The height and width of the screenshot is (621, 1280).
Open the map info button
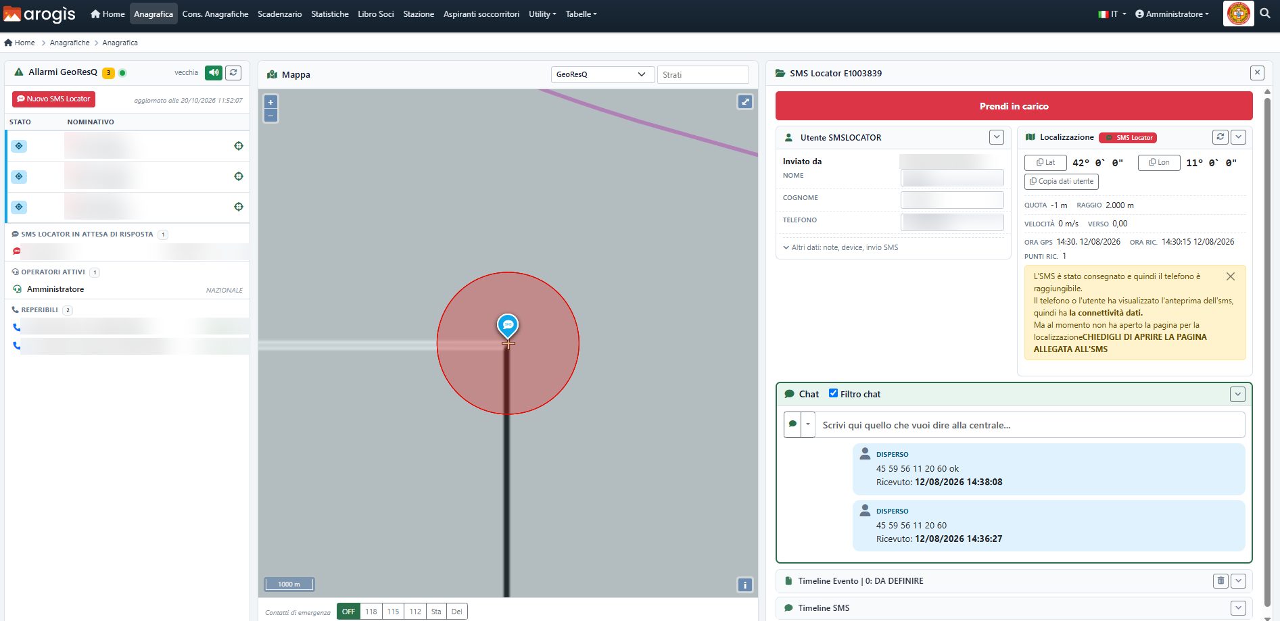[744, 585]
